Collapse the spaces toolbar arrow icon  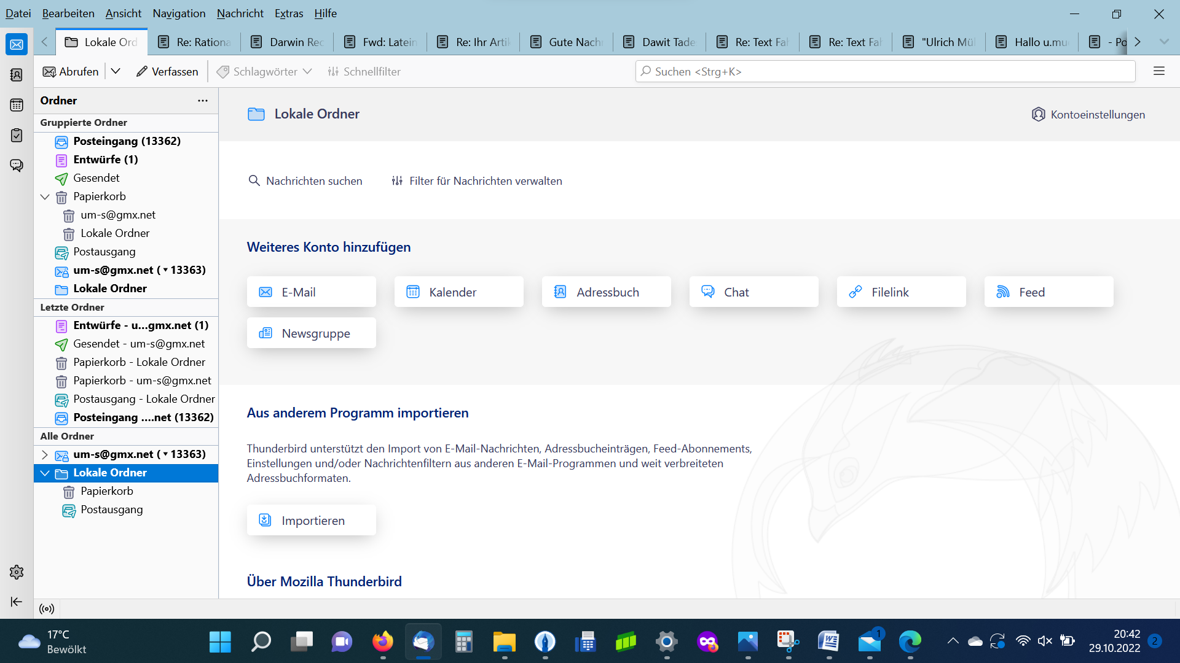[x=17, y=602]
